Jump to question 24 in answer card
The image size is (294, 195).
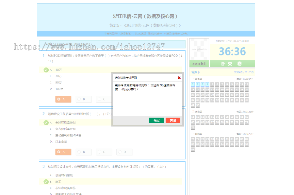point(247,90)
